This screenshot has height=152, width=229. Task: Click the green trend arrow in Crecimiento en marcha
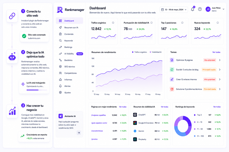[x=22, y=136]
